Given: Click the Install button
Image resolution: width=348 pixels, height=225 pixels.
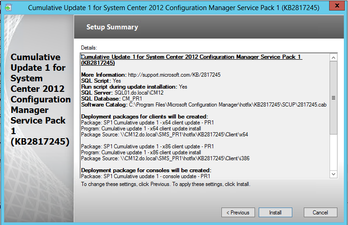Looking at the screenshot, I should (x=275, y=213).
